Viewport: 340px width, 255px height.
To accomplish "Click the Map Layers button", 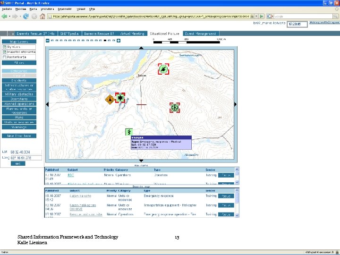I will [x=19, y=42].
